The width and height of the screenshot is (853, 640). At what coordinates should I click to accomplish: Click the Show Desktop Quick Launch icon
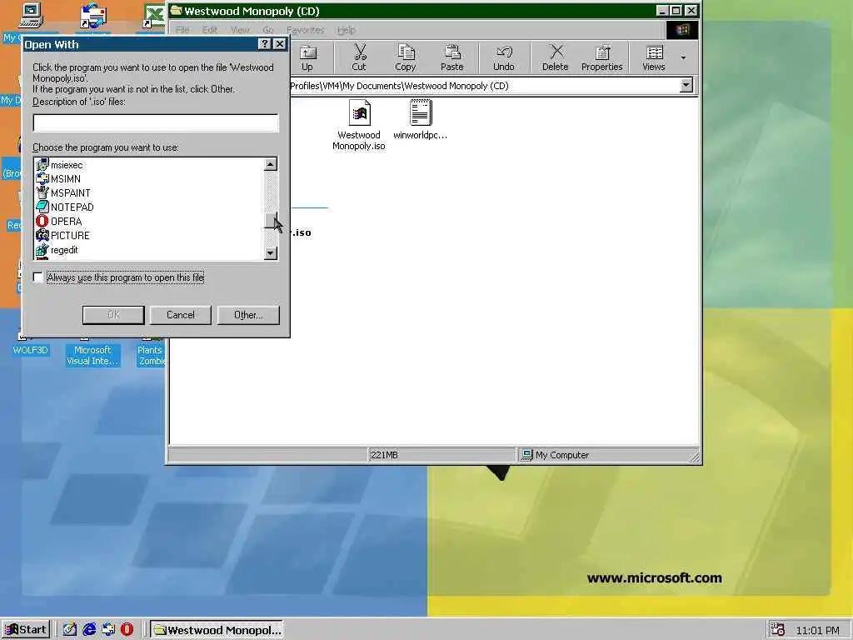70,629
